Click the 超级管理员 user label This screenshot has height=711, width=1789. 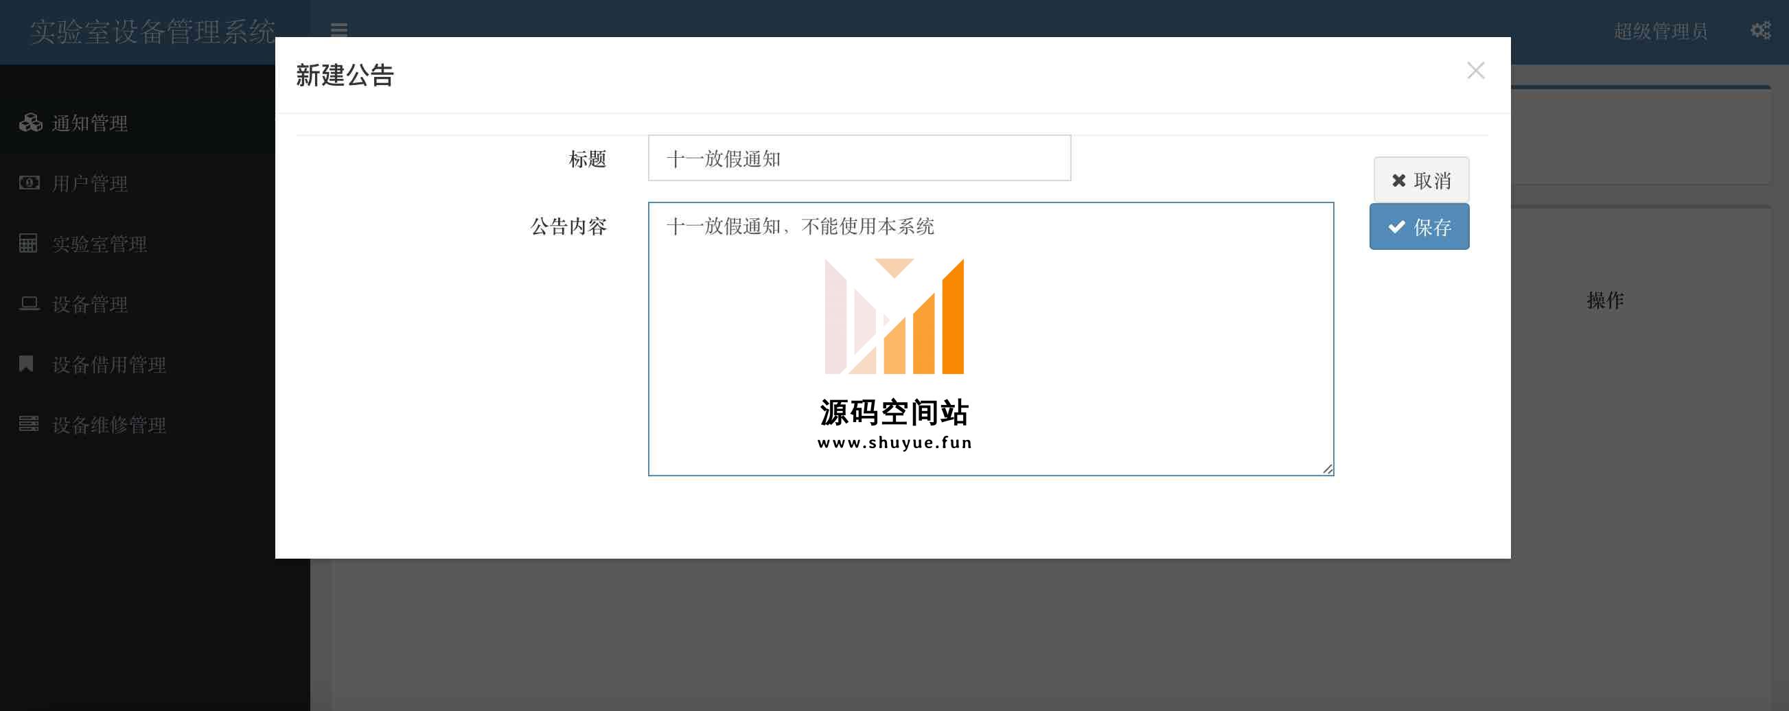coord(1661,32)
